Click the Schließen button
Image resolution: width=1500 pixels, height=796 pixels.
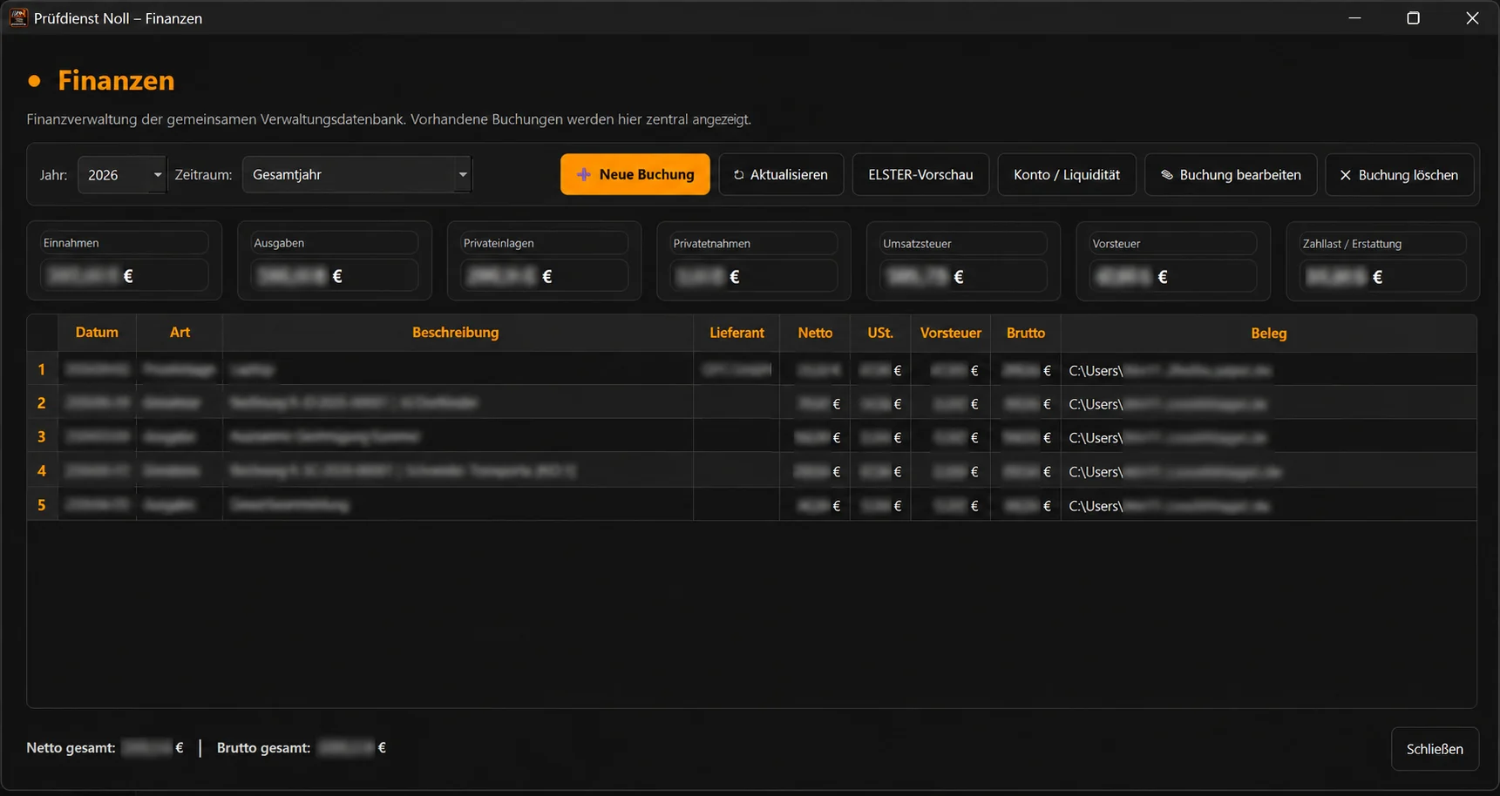coord(1435,749)
